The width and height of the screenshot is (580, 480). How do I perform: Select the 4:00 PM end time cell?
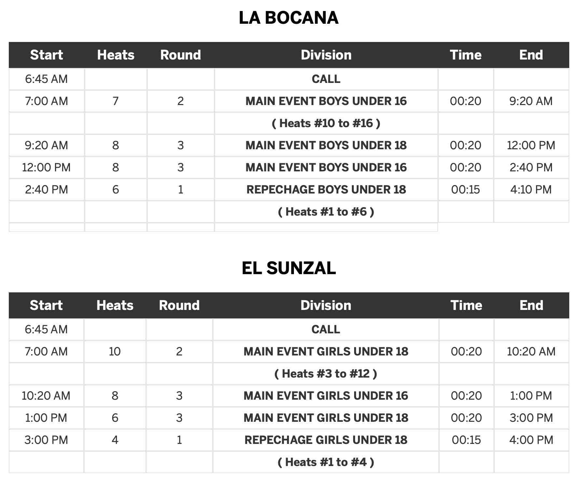531,440
